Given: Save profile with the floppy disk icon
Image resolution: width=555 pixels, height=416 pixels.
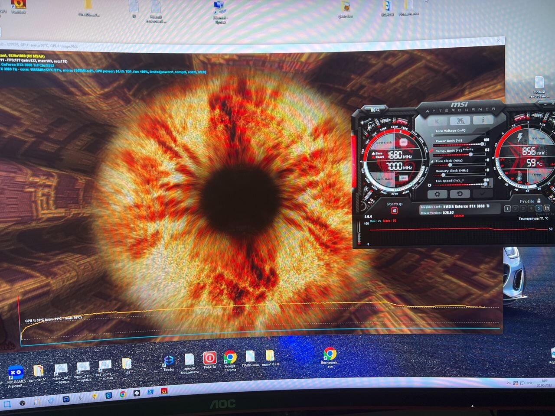Looking at the screenshot, I should [547, 208].
